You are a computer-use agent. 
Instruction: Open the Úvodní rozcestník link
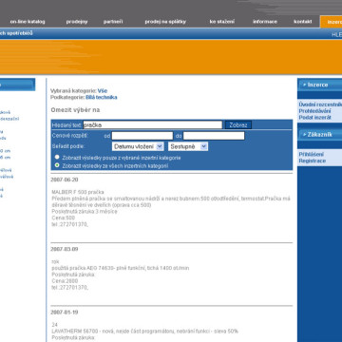coord(320,104)
